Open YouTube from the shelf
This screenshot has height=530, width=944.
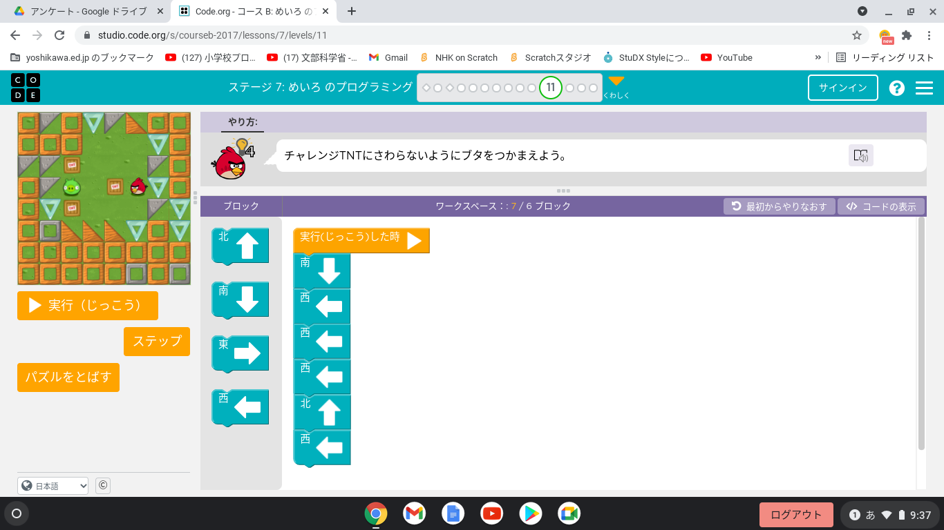(492, 513)
